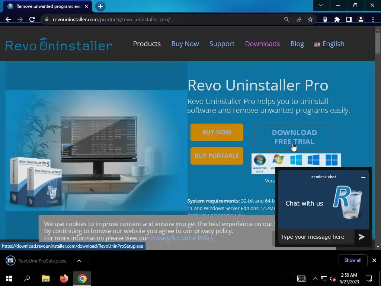Click the share page icon
Screen dimensions: 381x286
(298, 19)
